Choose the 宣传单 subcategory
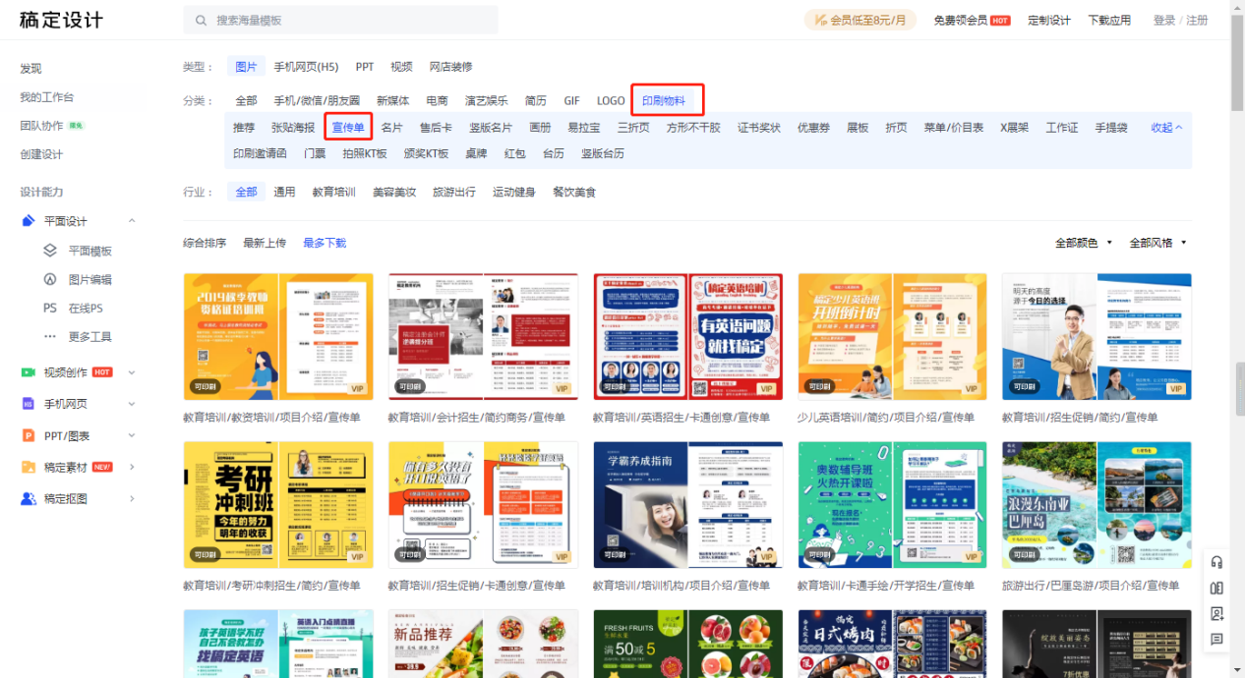This screenshot has width=1245, height=678. click(x=348, y=128)
